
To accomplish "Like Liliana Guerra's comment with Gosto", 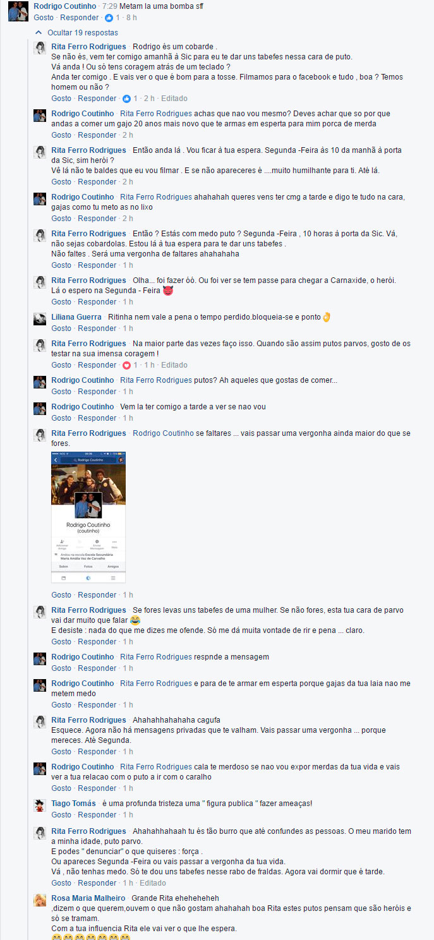I will [61, 328].
